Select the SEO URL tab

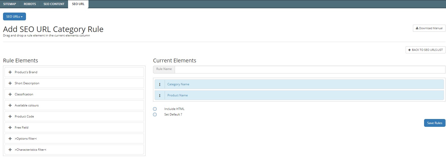(78, 4)
